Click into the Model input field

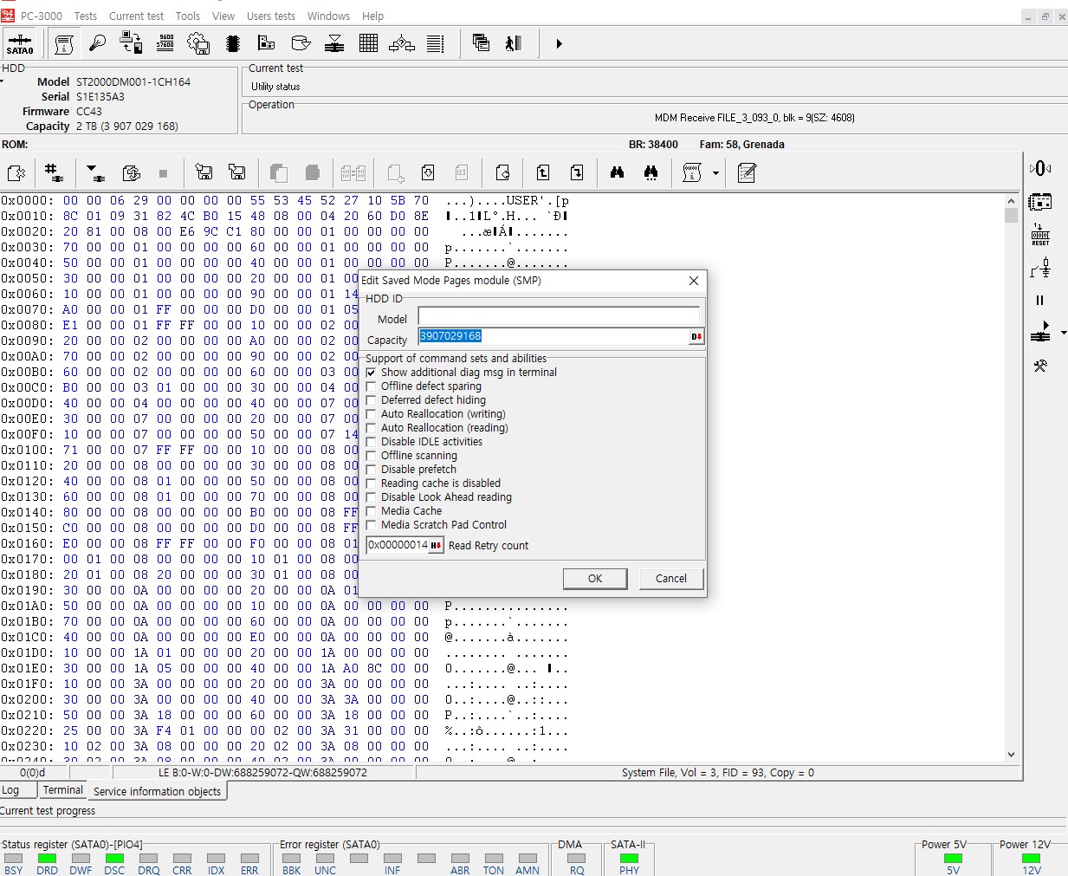pyautogui.click(x=558, y=316)
